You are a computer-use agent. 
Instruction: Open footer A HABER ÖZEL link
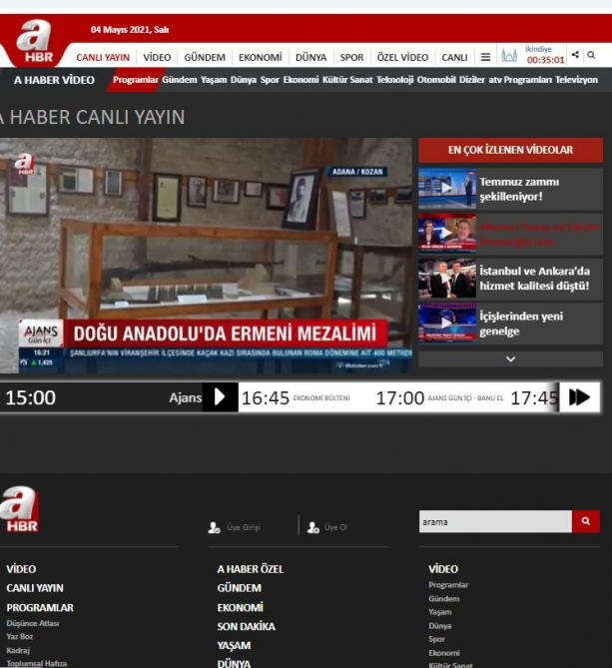pyautogui.click(x=250, y=569)
